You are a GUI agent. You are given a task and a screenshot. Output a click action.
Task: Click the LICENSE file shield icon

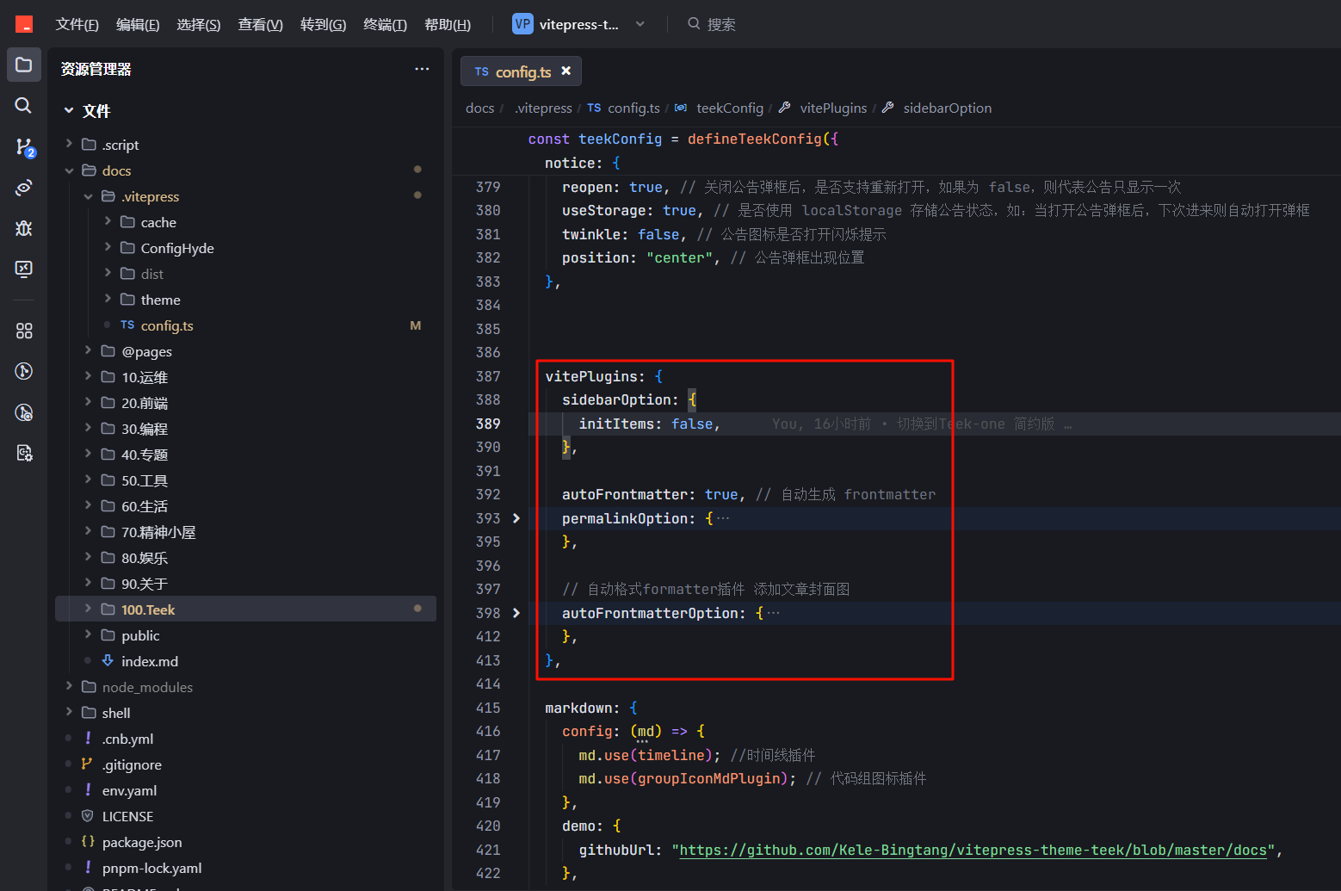coord(87,815)
